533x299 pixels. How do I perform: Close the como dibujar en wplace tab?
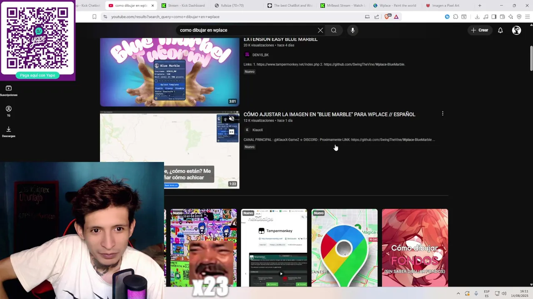tap(152, 5)
